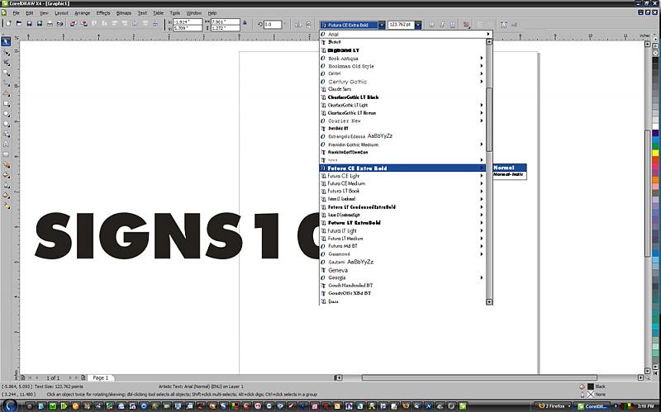The image size is (661, 412).
Task: Select the Freehand tool in the toolbox
Action: click(6, 83)
